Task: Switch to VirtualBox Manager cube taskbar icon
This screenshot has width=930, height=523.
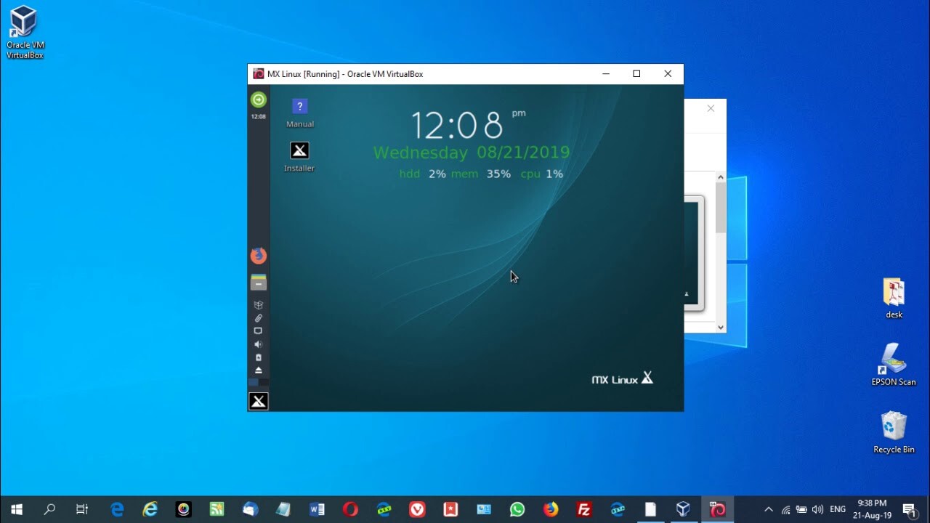Action: (683, 509)
